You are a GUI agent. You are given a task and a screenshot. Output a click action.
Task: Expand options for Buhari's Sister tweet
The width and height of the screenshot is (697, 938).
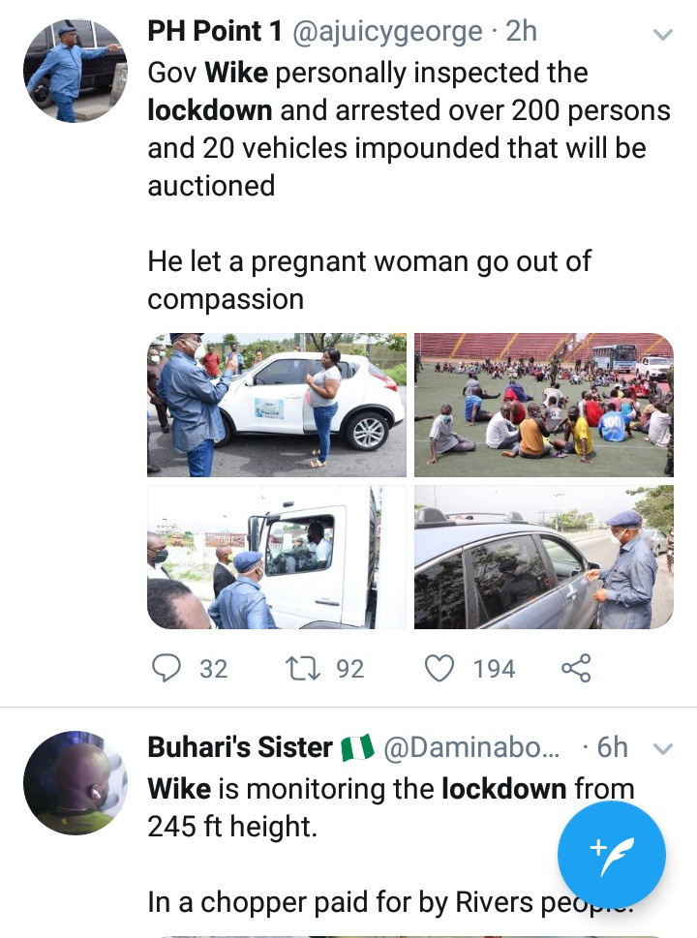click(663, 748)
